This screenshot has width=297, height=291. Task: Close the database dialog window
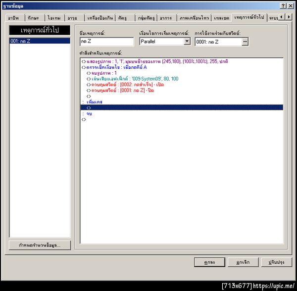pos(291,6)
